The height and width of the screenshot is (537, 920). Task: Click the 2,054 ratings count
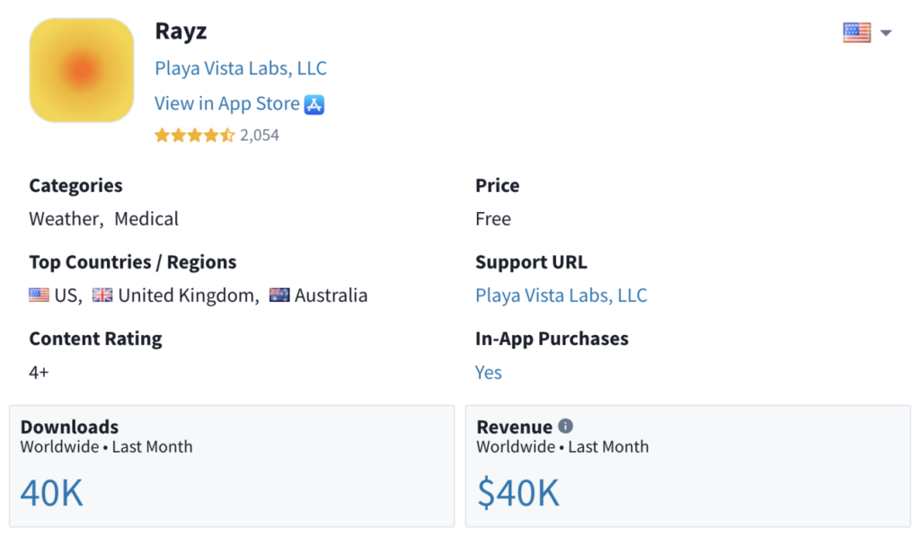pos(260,136)
